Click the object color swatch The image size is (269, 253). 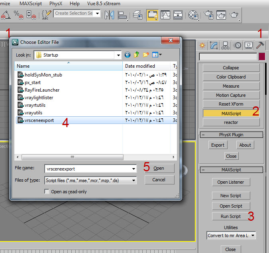tap(262, 57)
